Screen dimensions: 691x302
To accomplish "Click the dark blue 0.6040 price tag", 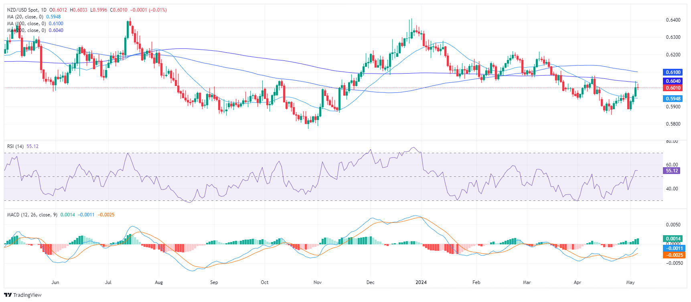I will pos(673,81).
